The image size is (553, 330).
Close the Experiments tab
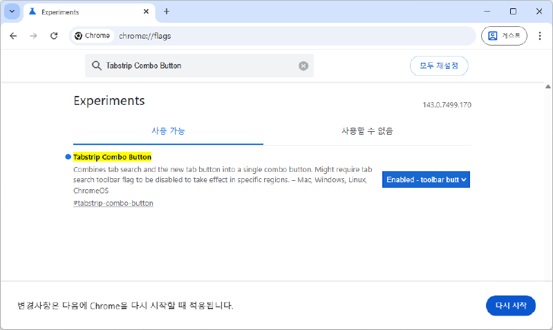coord(146,12)
